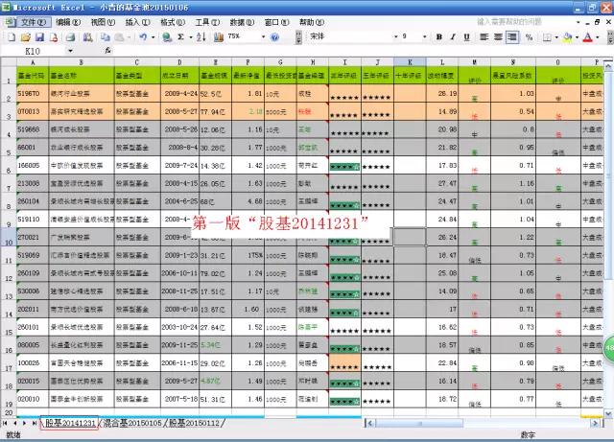Open the Fill Color dropdown arrow

click(578, 37)
